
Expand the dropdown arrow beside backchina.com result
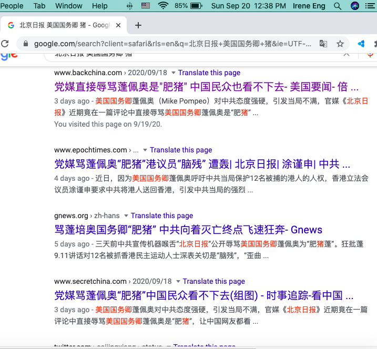click(173, 73)
